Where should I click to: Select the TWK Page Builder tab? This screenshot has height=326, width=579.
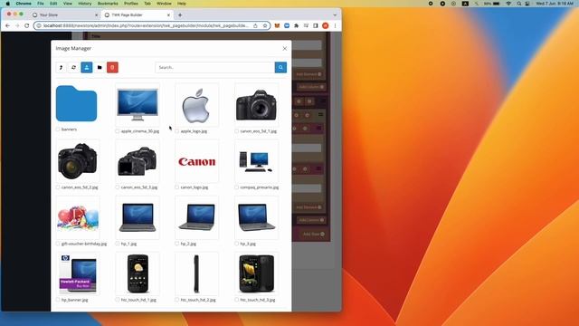pyautogui.click(x=137, y=15)
